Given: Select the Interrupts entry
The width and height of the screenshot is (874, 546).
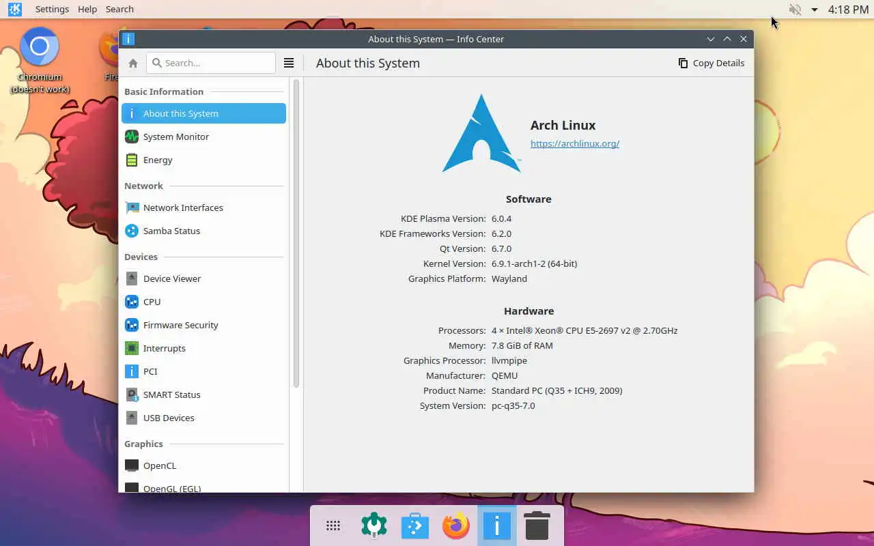Looking at the screenshot, I should (203, 348).
